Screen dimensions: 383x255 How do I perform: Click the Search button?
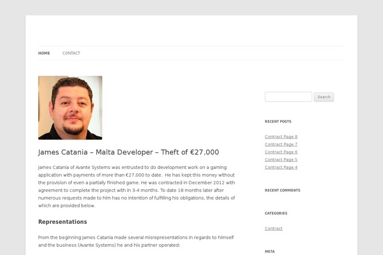point(324,97)
